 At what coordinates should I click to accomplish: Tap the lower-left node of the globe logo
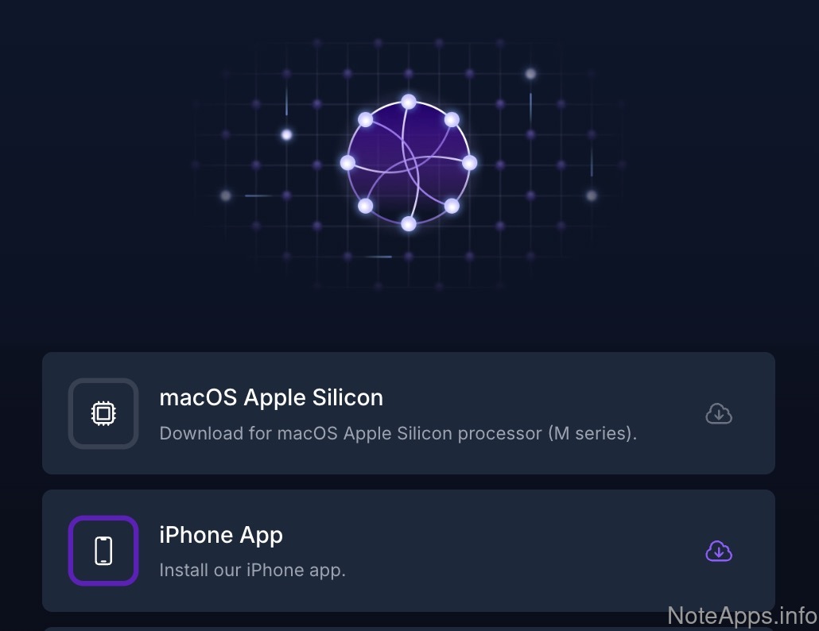[365, 206]
